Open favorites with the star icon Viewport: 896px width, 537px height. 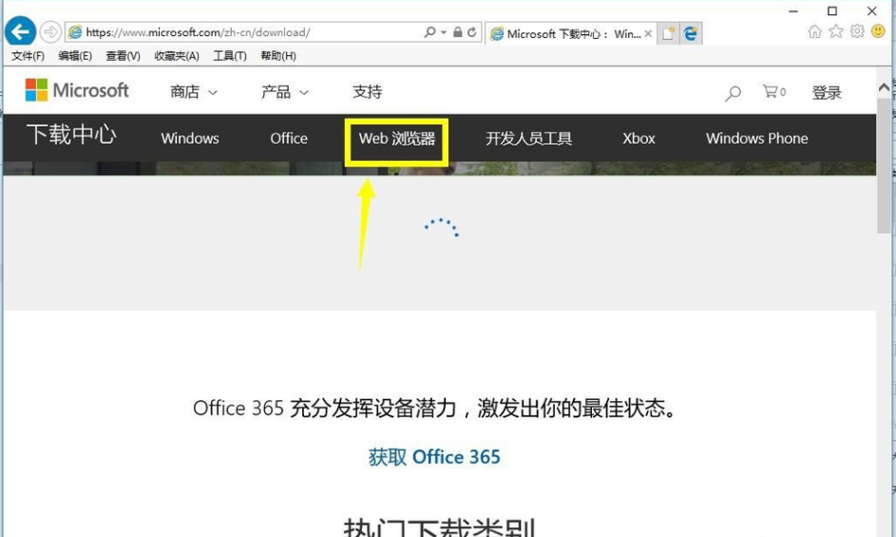point(836,31)
